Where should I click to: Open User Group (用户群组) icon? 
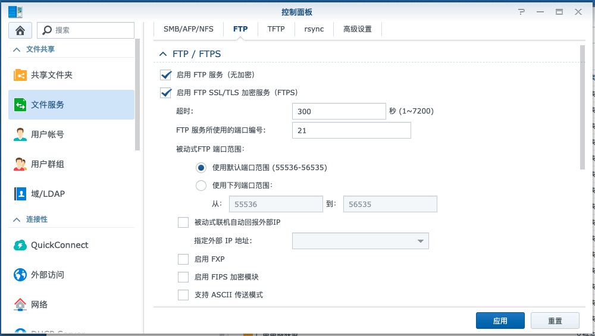click(20, 164)
